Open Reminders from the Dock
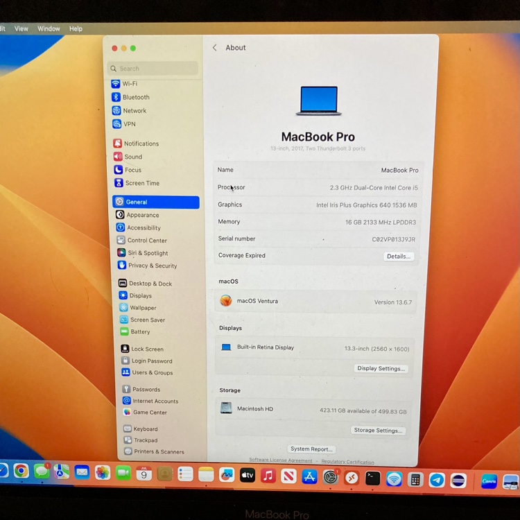Screen dimensions: 520x520 [x=185, y=474]
